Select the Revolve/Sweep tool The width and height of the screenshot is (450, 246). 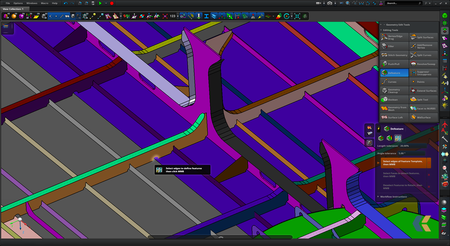pyautogui.click(x=423, y=64)
